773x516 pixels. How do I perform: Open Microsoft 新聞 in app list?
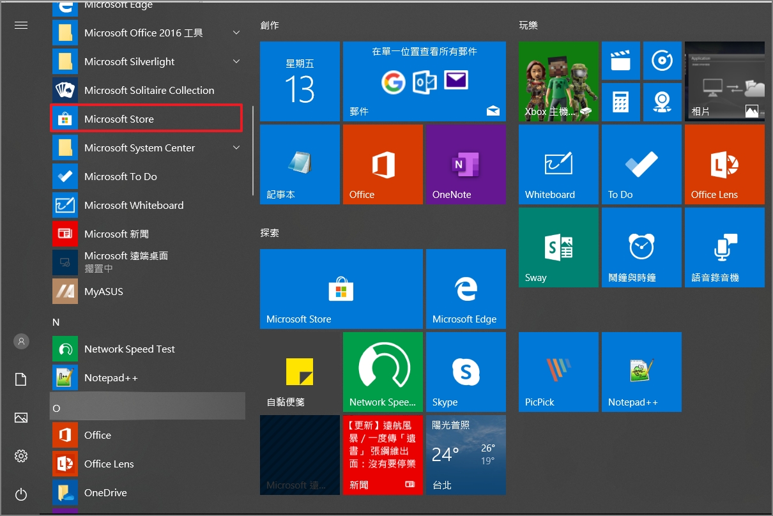(148, 234)
